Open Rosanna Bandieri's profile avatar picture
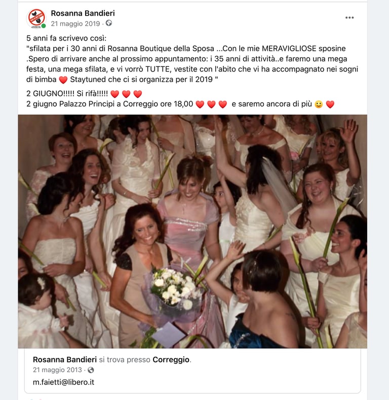This screenshot has width=389, height=400. (x=36, y=18)
